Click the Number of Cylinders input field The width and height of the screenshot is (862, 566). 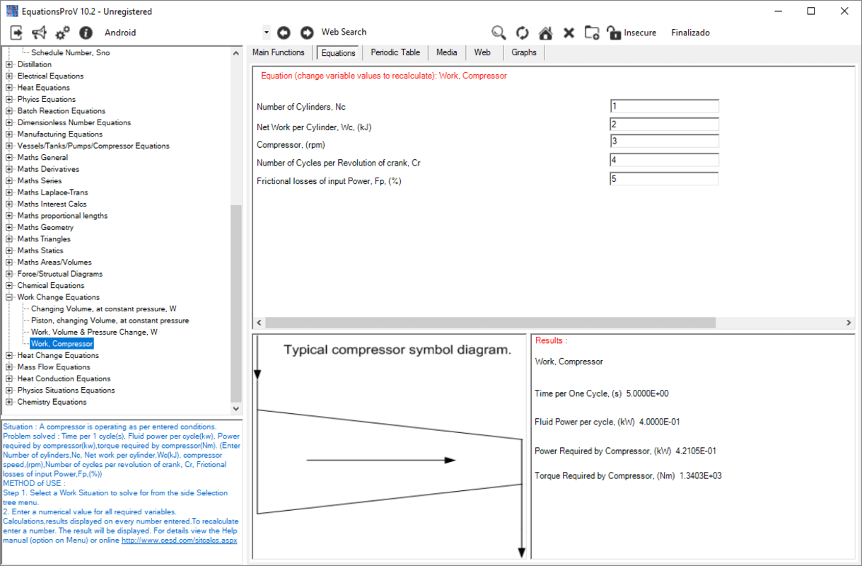coord(663,106)
